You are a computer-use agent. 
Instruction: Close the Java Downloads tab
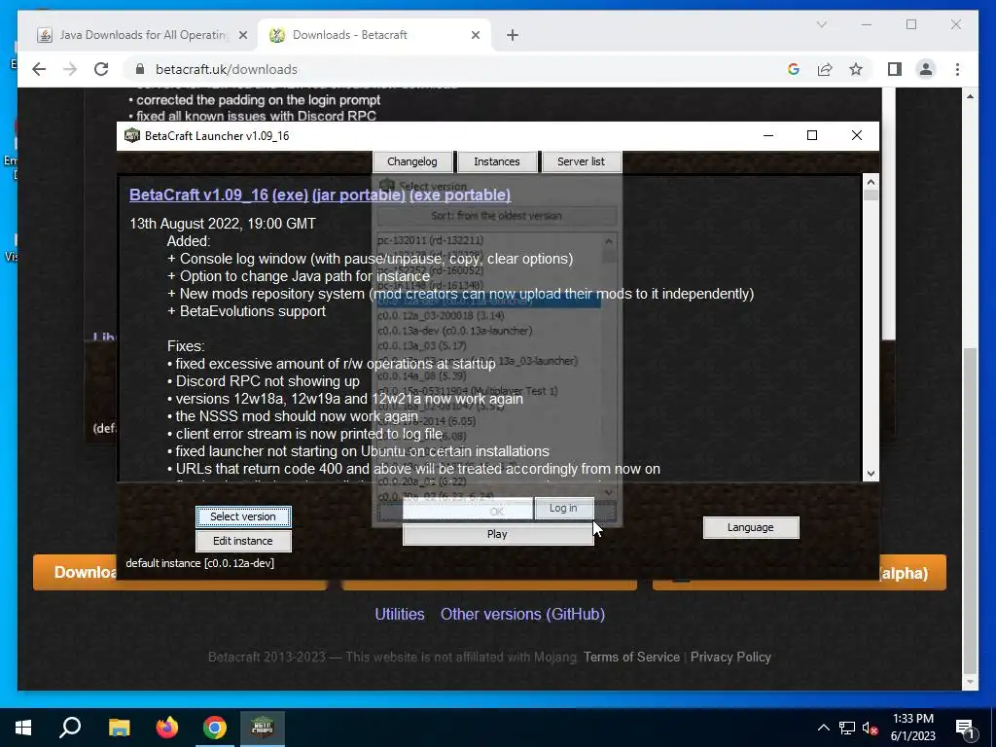tap(242, 35)
